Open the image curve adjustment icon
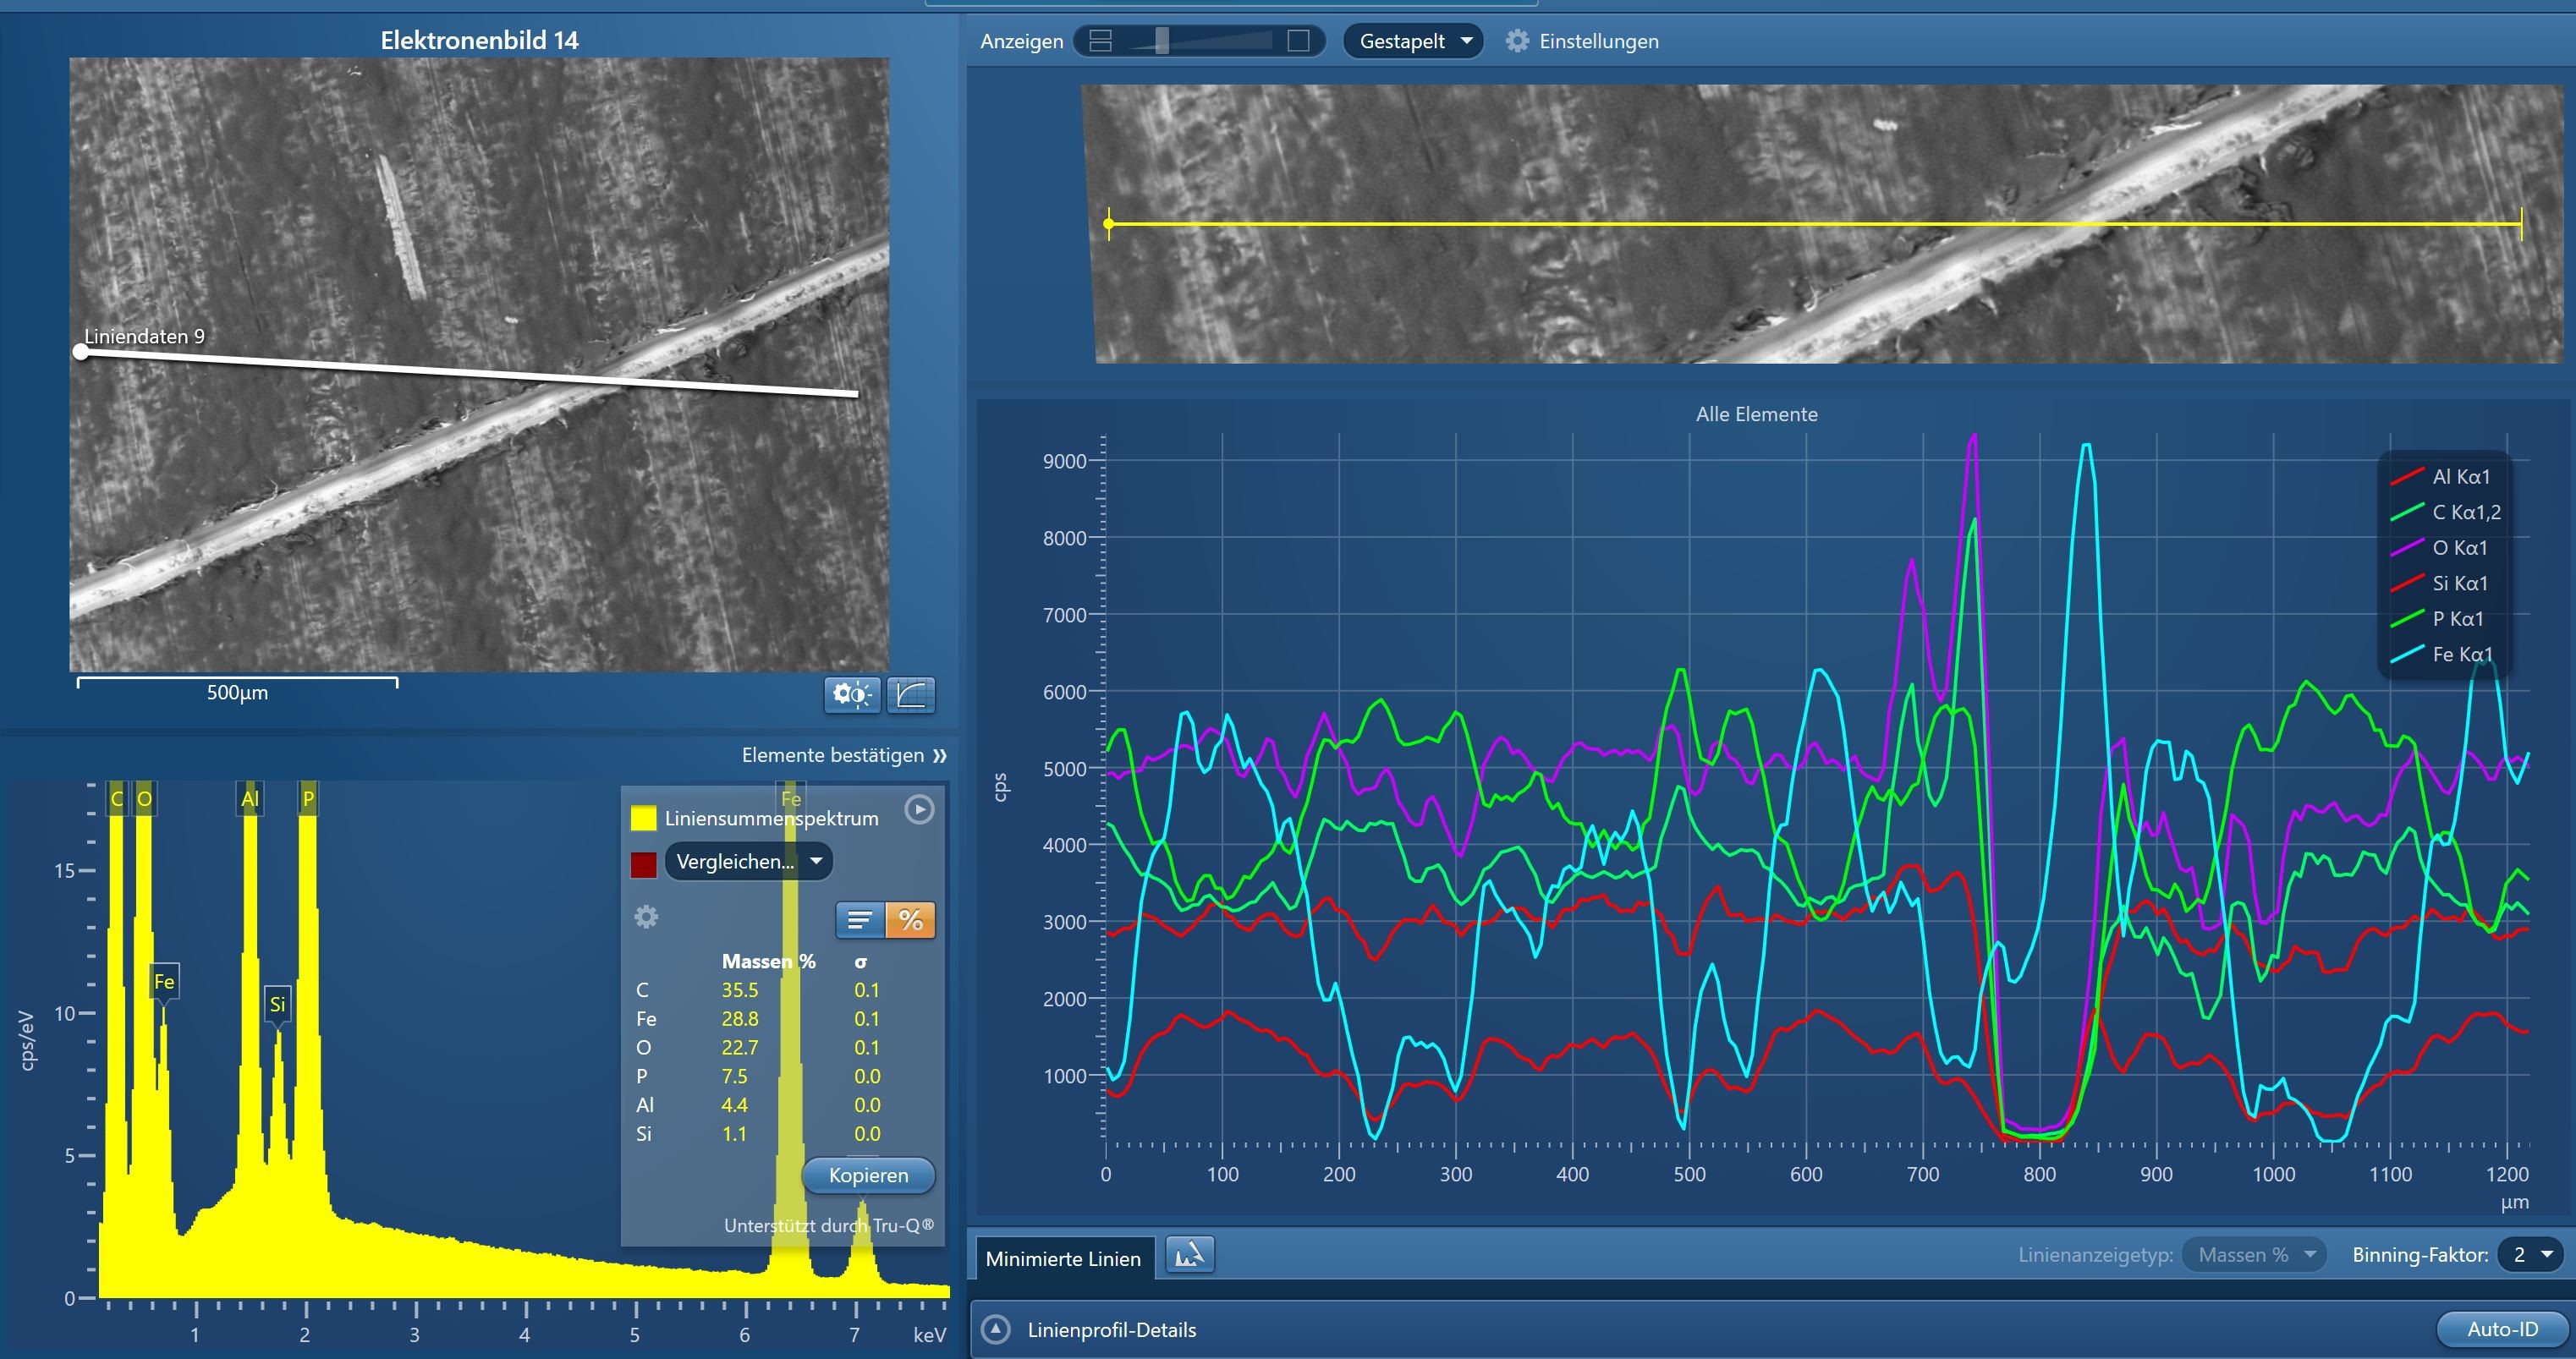This screenshot has height=1359, width=2576. (911, 694)
